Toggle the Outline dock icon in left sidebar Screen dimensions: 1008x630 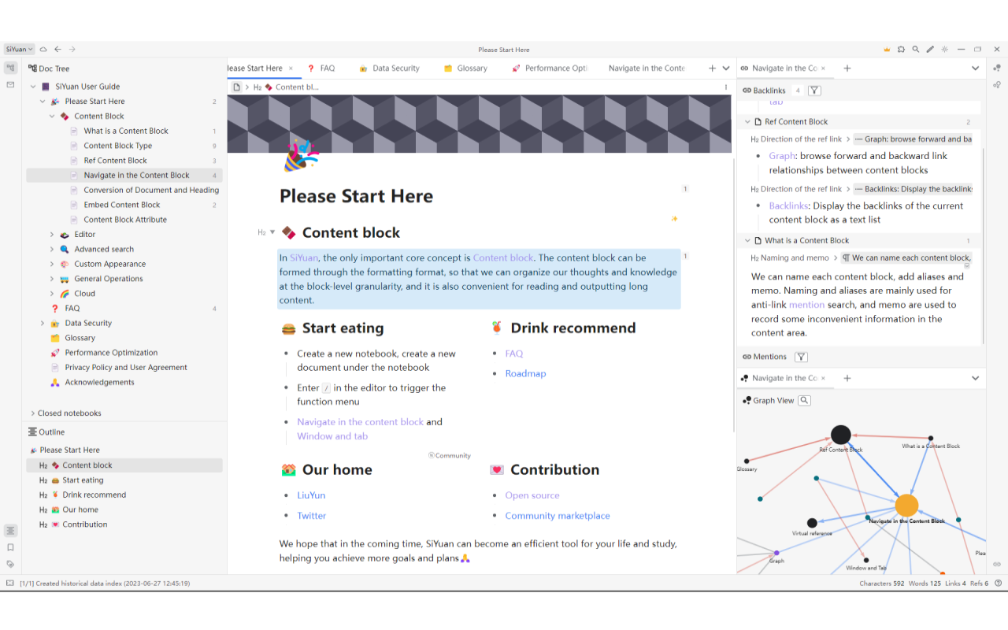coord(10,531)
